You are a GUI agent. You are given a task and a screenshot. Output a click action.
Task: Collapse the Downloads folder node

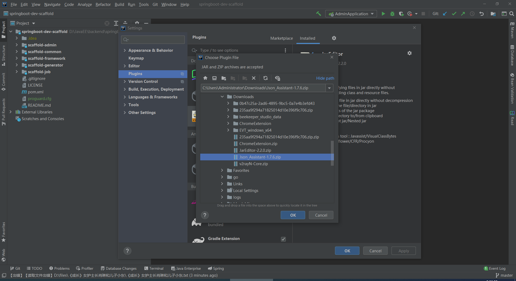[x=222, y=97]
